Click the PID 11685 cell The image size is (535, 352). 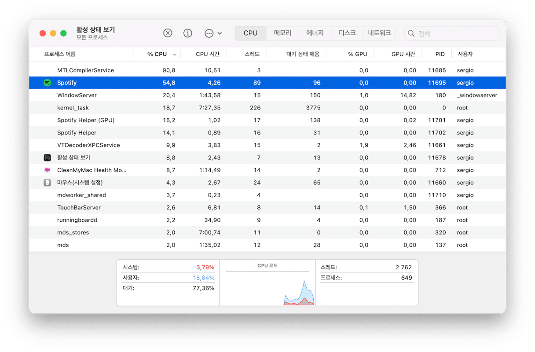pos(437,70)
